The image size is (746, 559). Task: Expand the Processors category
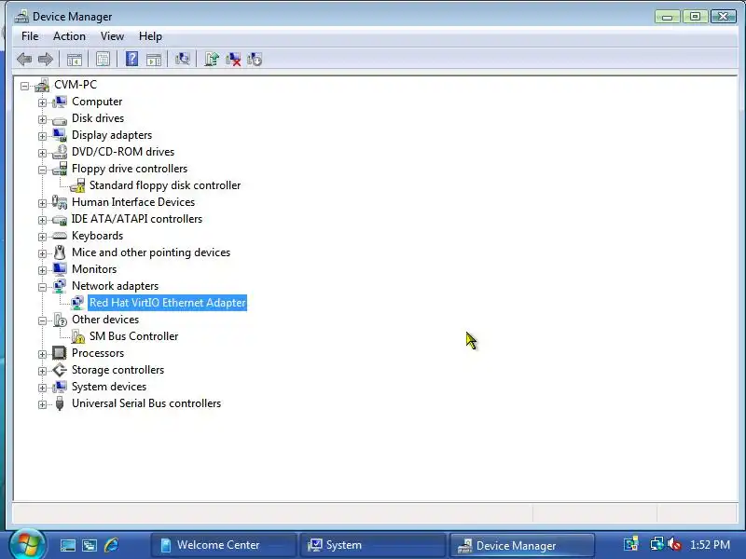coord(42,354)
